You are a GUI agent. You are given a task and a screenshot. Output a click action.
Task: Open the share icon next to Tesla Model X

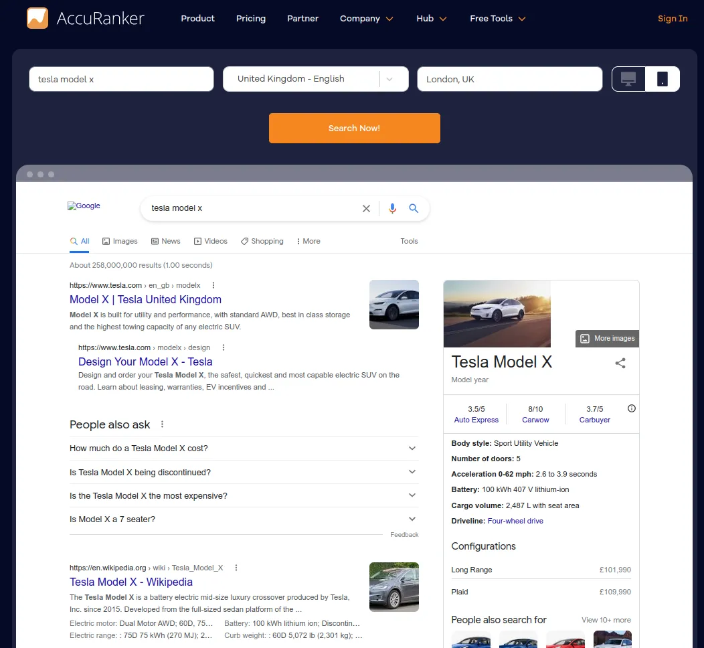[620, 363]
